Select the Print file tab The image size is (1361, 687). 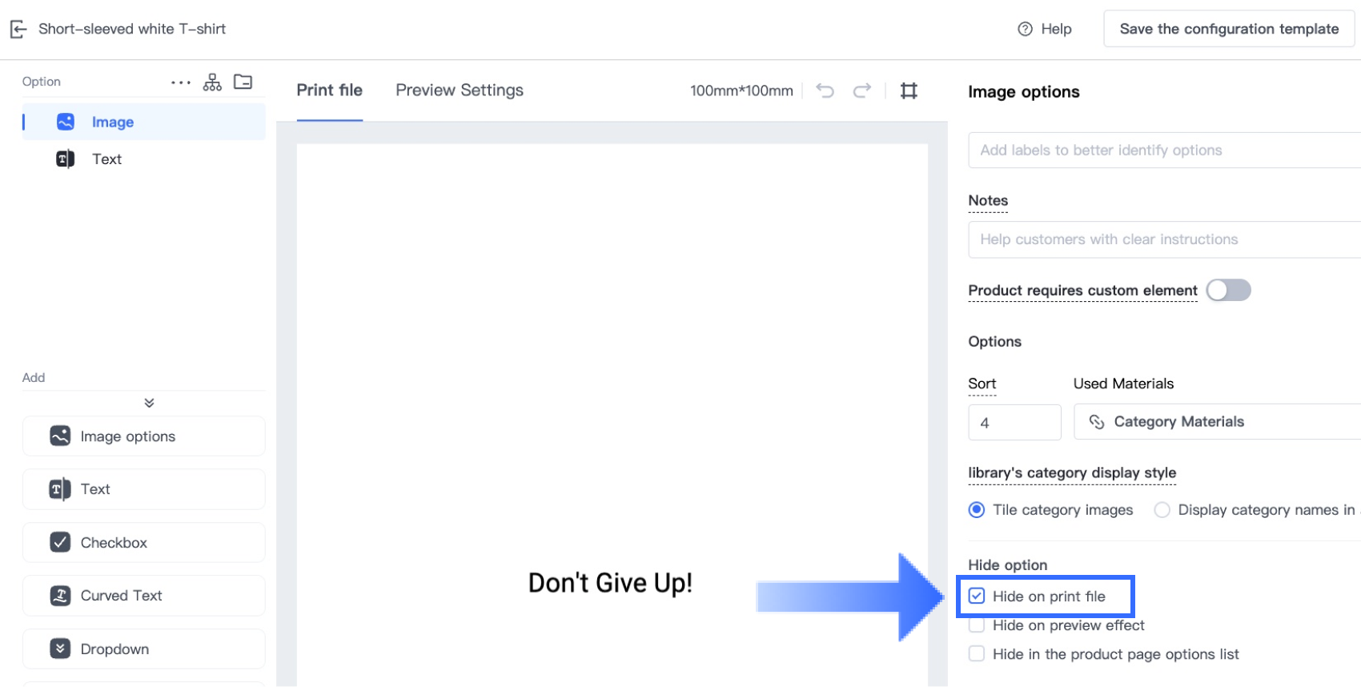[x=329, y=90]
